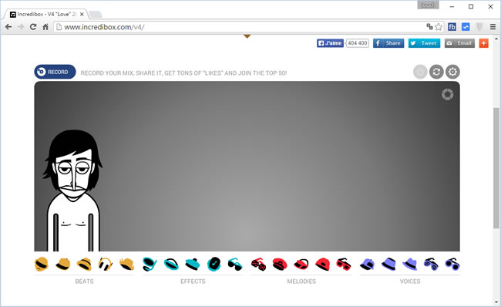Choose the first purple cap voice
The width and height of the screenshot is (501, 307).
367,264
